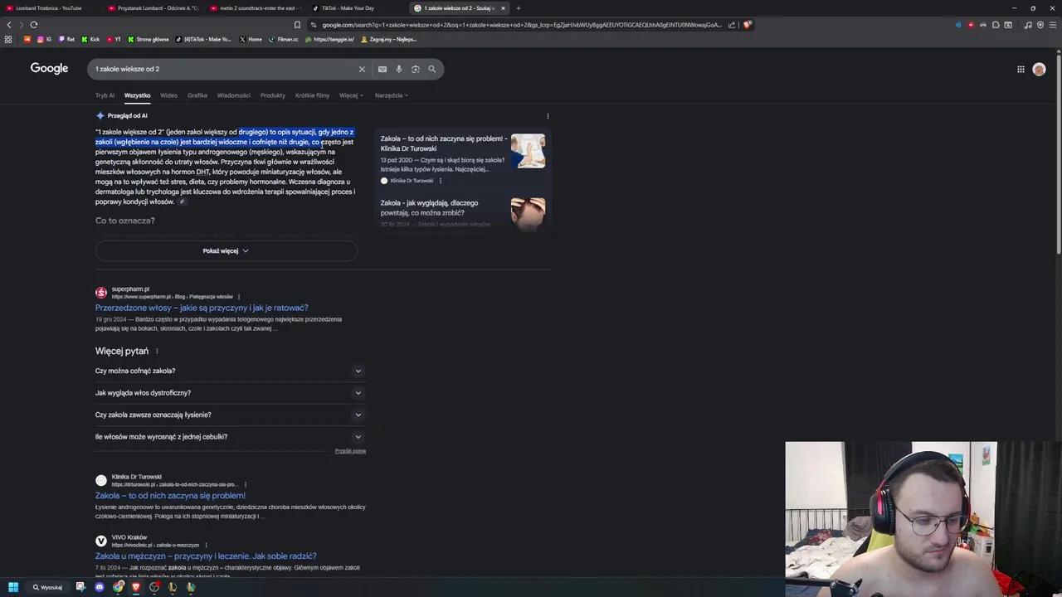Expand 'Czy można cofnąć zakola?' question
Viewport: 1062px width, 597px height.
[x=231, y=371]
